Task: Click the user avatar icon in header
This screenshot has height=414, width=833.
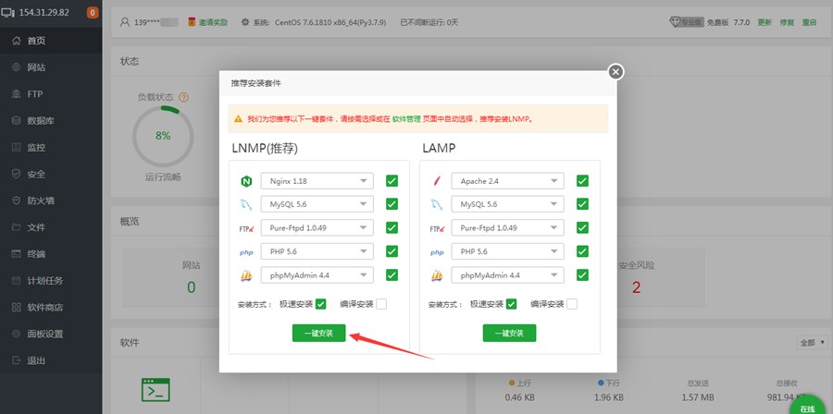Action: [125, 22]
